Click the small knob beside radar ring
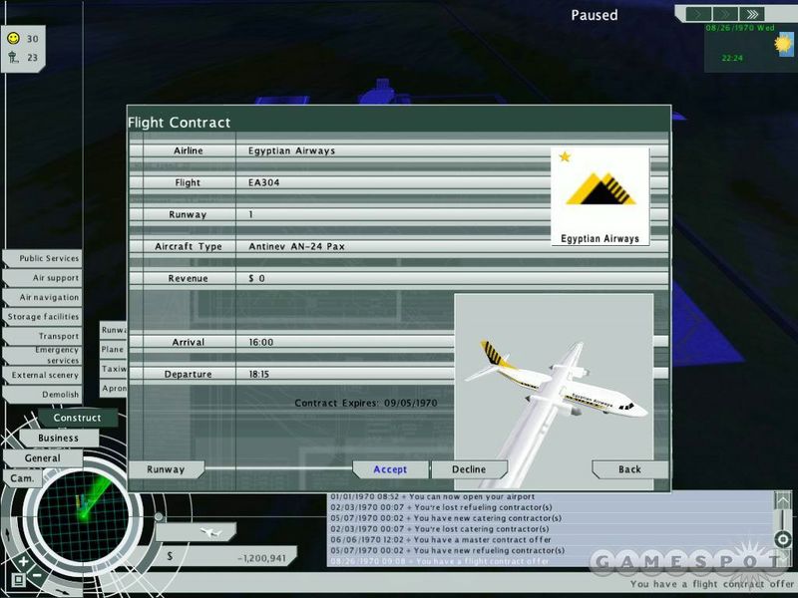 [x=159, y=516]
